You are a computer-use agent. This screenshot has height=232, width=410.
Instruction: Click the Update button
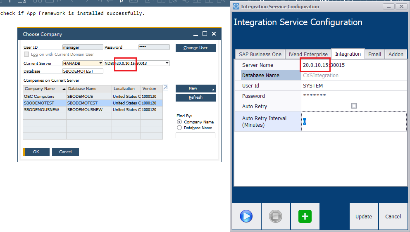tap(363, 216)
